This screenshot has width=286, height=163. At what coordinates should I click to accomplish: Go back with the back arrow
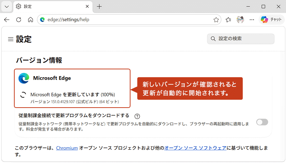[x=7, y=20]
